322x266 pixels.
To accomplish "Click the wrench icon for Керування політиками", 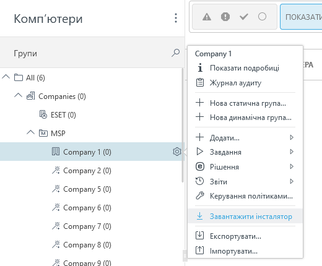I will [x=200, y=195].
